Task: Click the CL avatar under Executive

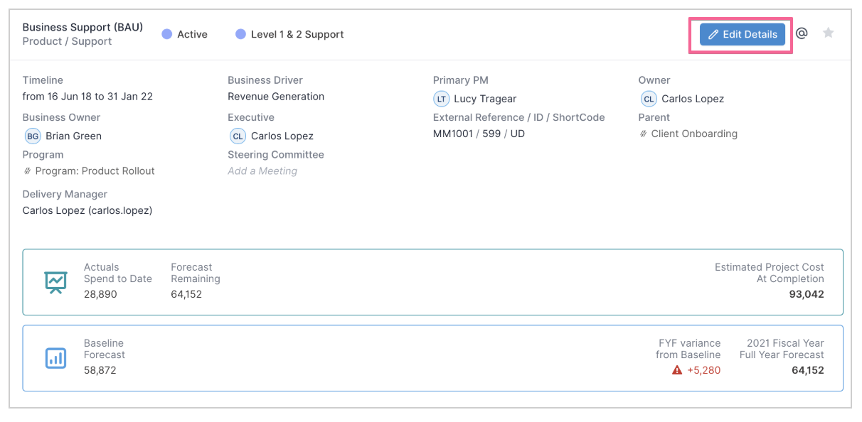Action: (x=238, y=136)
